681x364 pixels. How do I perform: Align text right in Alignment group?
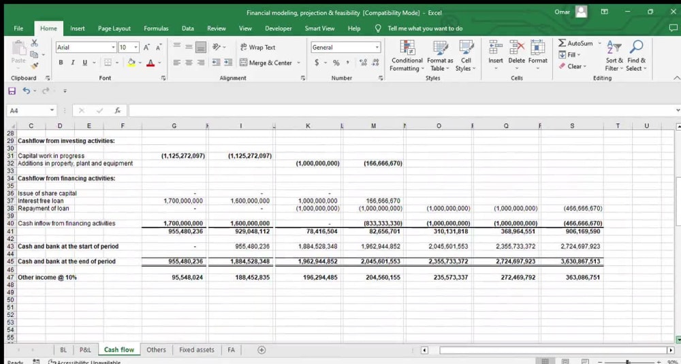(201, 63)
